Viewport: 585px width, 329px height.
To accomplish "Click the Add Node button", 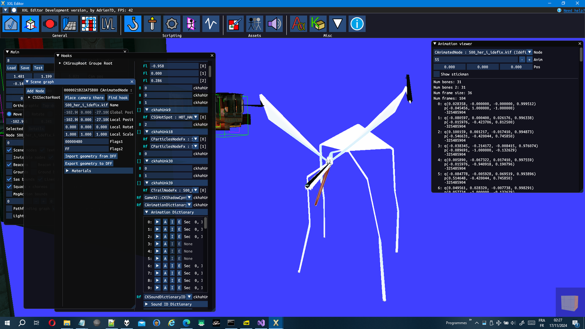I will (36, 91).
